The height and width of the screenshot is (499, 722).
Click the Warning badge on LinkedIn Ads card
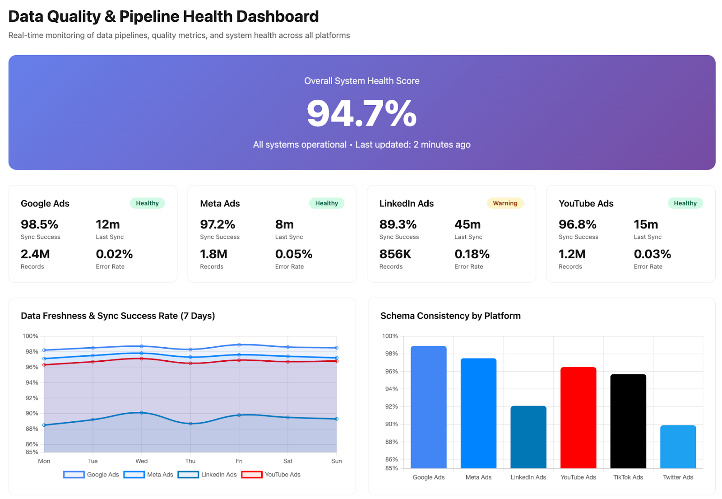505,203
